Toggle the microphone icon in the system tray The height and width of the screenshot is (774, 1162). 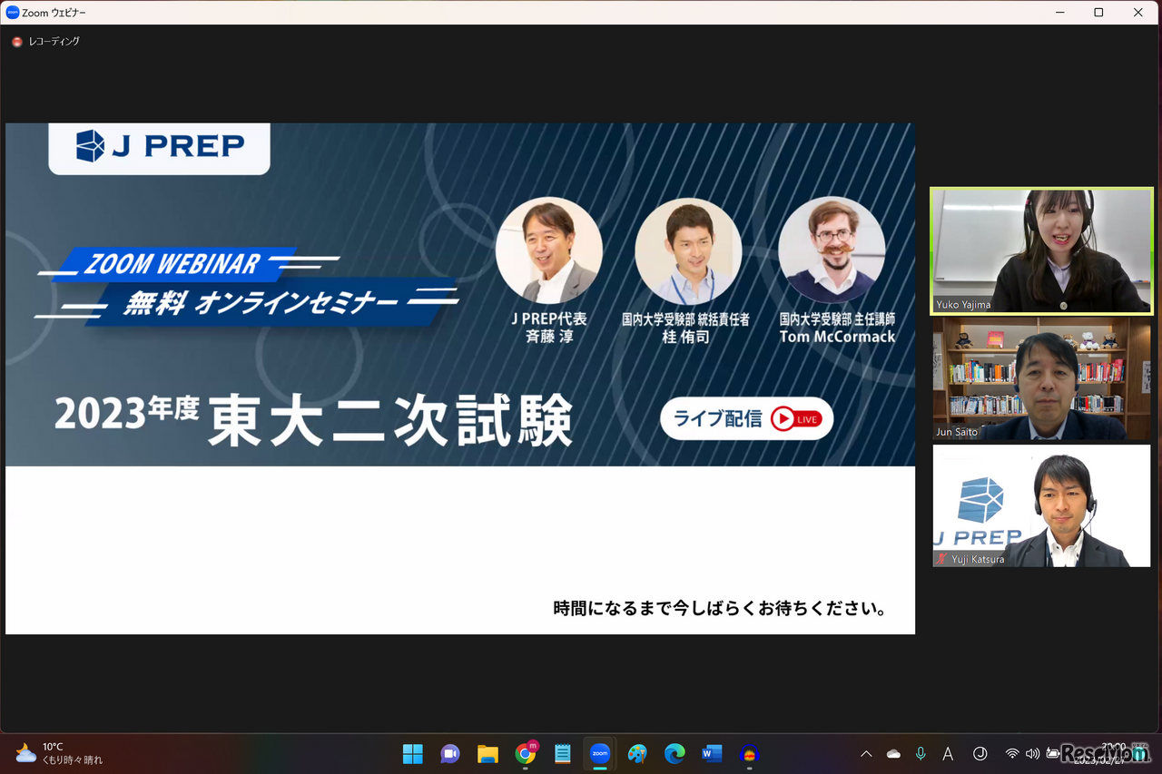click(x=921, y=753)
